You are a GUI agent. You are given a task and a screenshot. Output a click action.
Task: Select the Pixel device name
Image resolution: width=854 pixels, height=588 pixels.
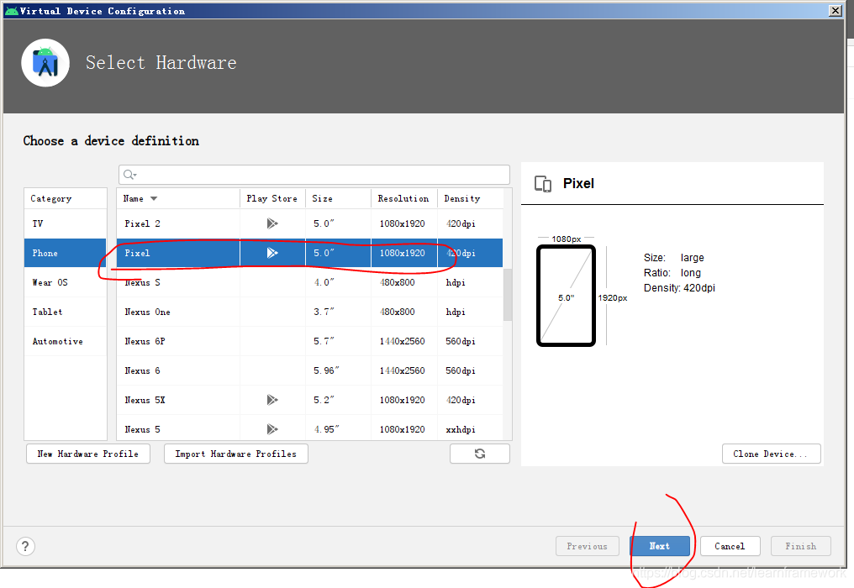137,253
